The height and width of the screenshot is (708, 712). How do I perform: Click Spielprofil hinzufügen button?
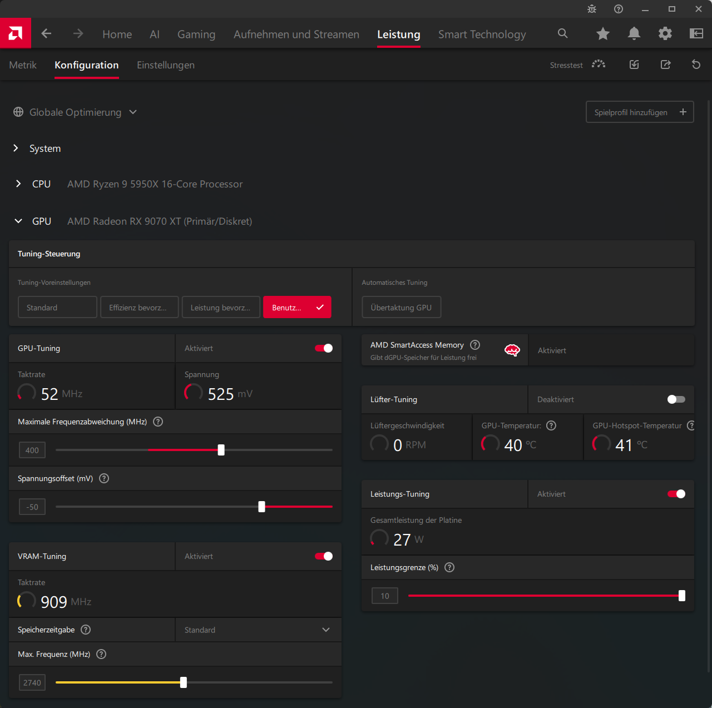coord(640,112)
